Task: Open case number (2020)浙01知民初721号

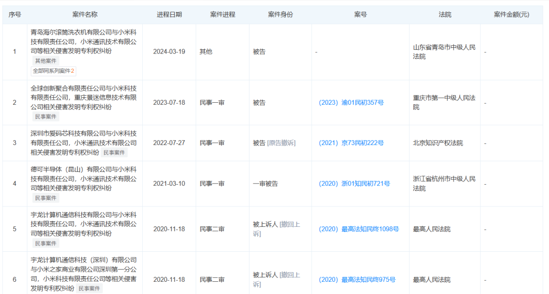Action: (x=354, y=184)
